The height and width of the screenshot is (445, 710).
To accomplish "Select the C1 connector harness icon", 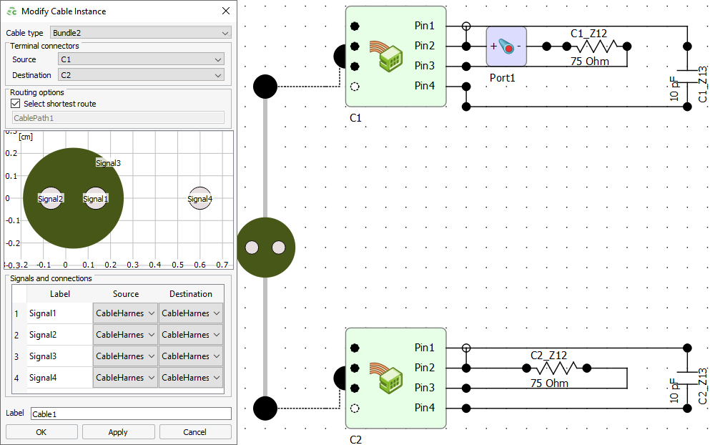I will [385, 56].
